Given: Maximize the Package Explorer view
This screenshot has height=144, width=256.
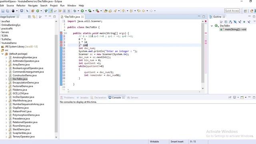Looking at the screenshot, I should pos(54,17).
